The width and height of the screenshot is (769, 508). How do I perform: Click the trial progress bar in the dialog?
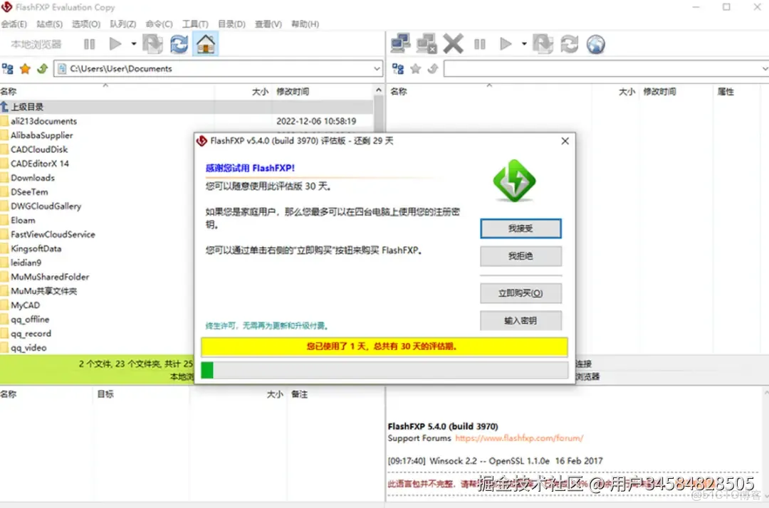(384, 370)
